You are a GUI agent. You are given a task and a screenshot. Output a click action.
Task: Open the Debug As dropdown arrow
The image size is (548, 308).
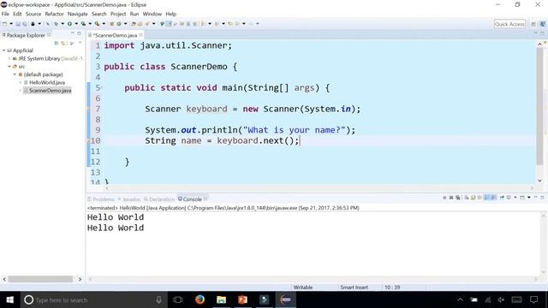tap(63, 24)
